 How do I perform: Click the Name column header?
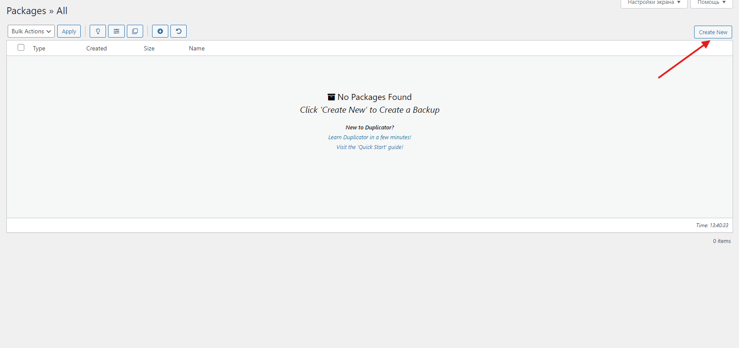point(197,48)
